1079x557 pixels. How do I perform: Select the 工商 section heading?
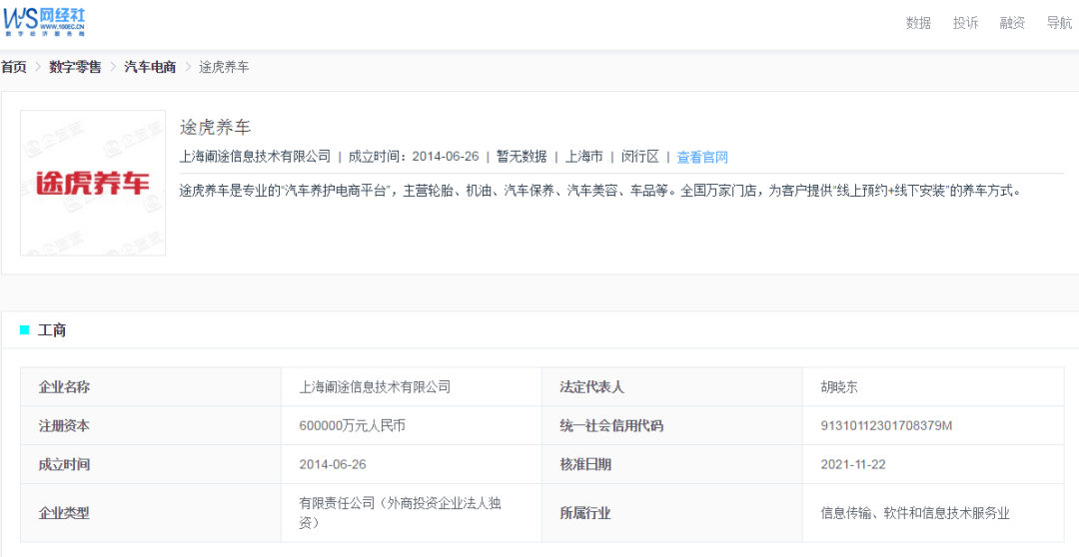(52, 330)
